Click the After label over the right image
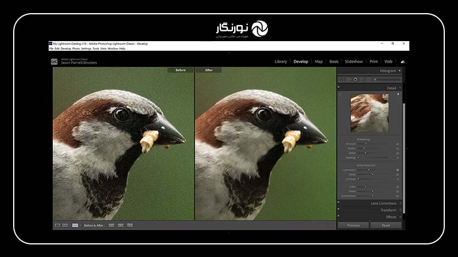This screenshot has height=257, width=458. [209, 70]
